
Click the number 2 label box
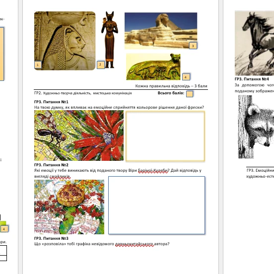point(100,65)
